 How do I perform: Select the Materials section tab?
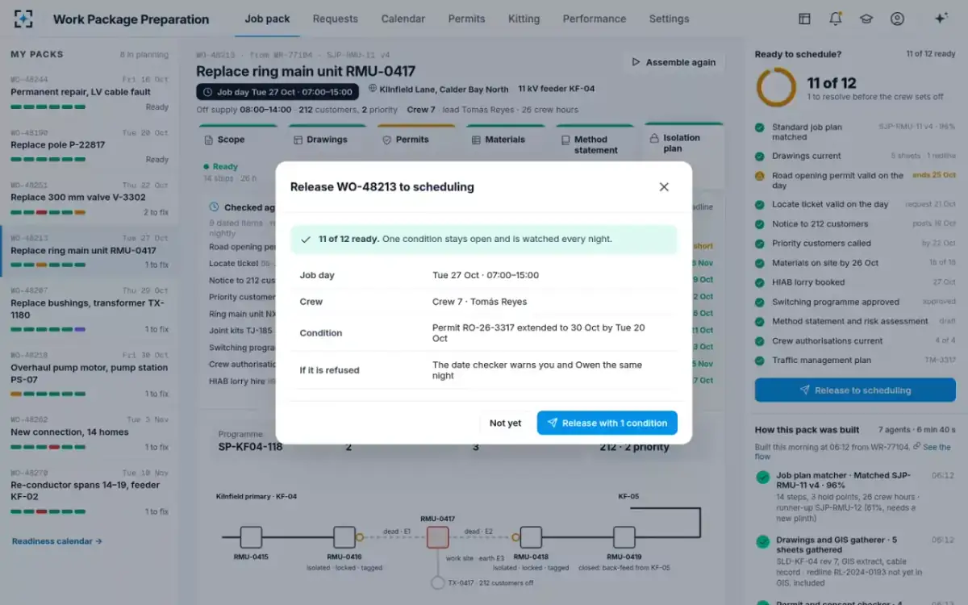coord(505,140)
